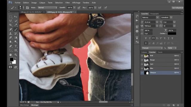Toggle Faux Bold text style
The width and height of the screenshot is (191, 107).
click(146, 38)
